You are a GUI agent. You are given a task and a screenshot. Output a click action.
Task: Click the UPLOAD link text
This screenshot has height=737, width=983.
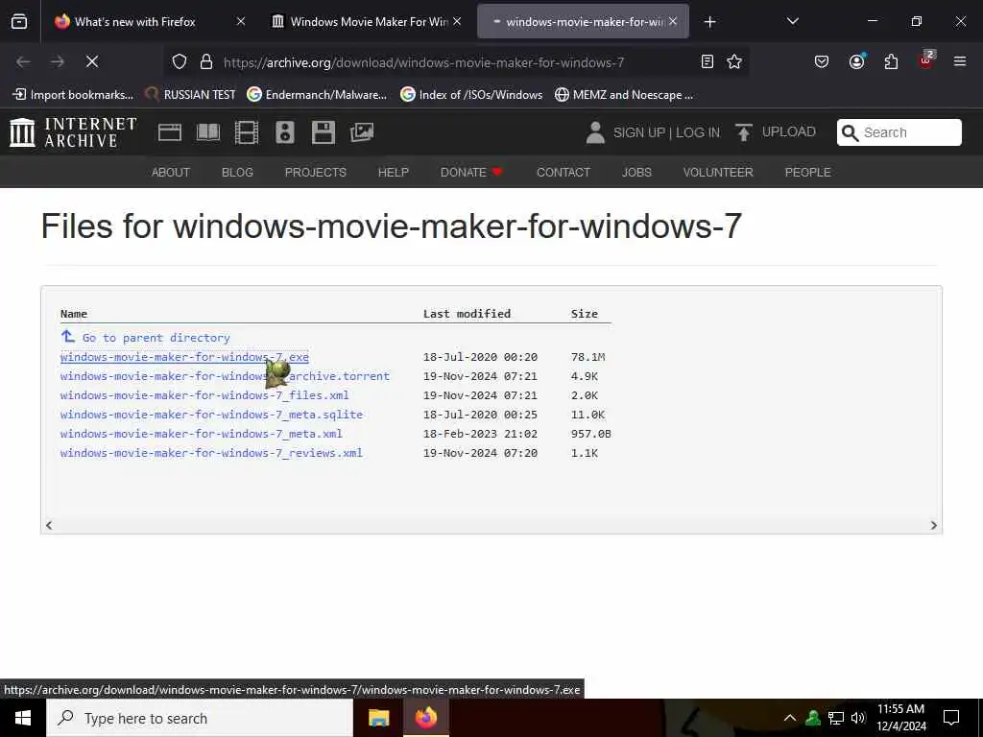tap(789, 131)
